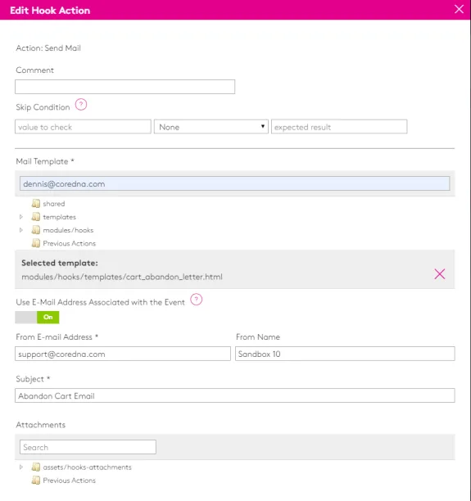Click the assets/hooks-attachments folder icon
The height and width of the screenshot is (501, 471).
[x=36, y=467]
